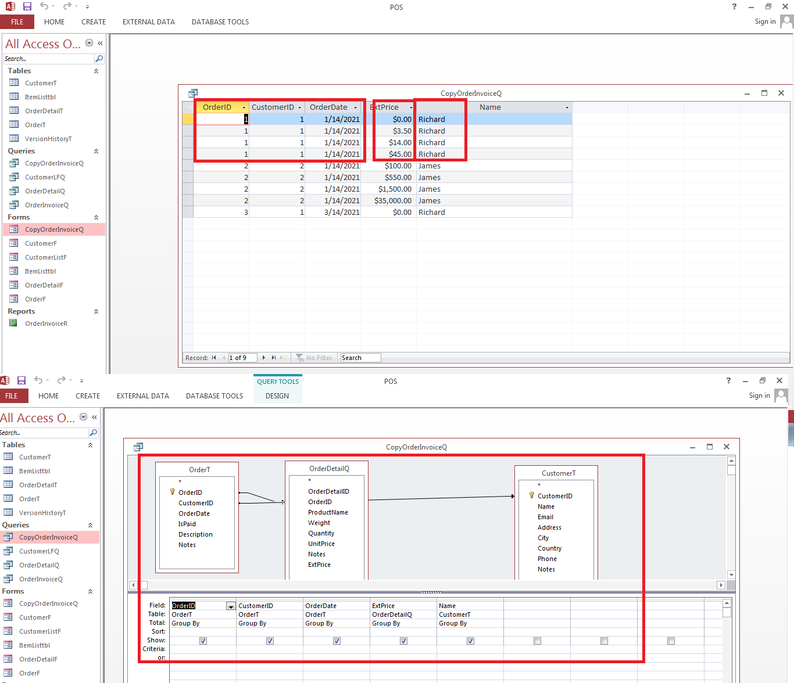Viewport: 794px width, 683px height.
Task: Click primary key icon beside CustomerT's CustomerID
Action: tap(531, 495)
